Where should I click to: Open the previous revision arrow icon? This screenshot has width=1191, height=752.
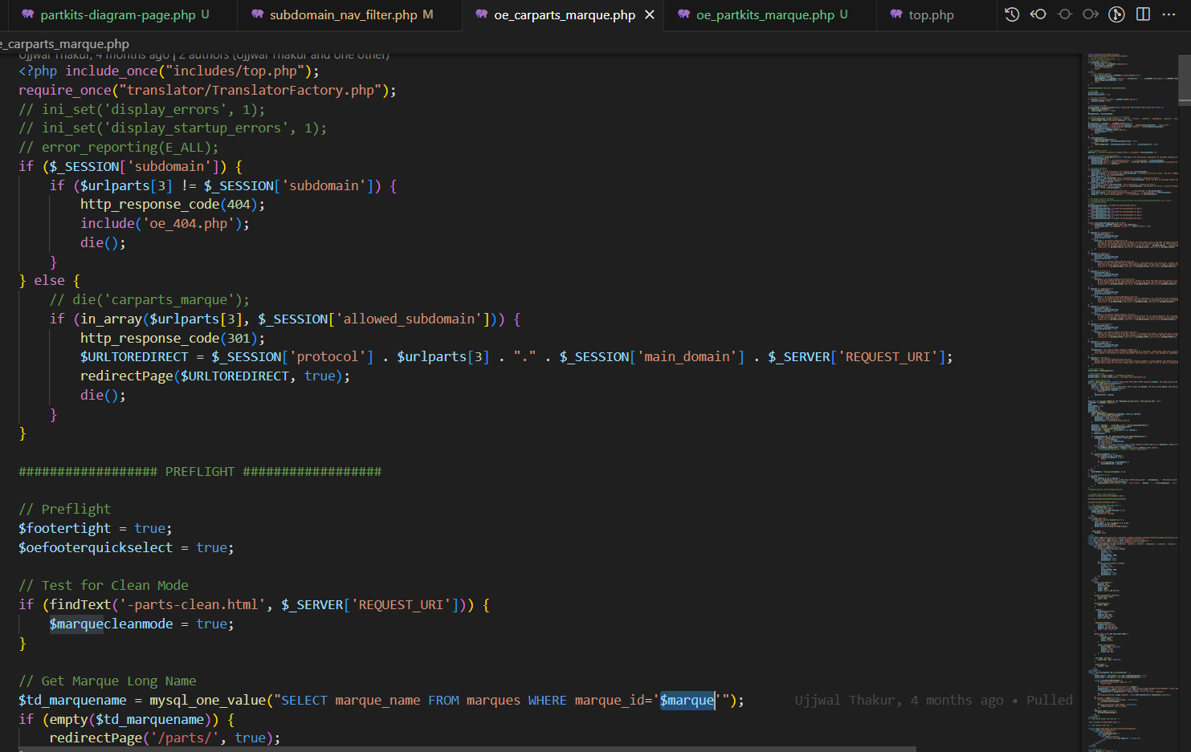point(1038,14)
